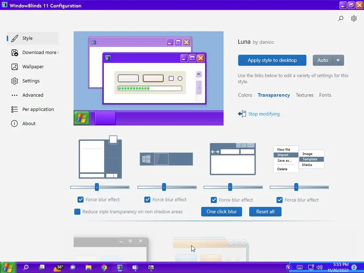Click taskbar transparency slider handle
This screenshot has width=364, height=273.
[164, 187]
